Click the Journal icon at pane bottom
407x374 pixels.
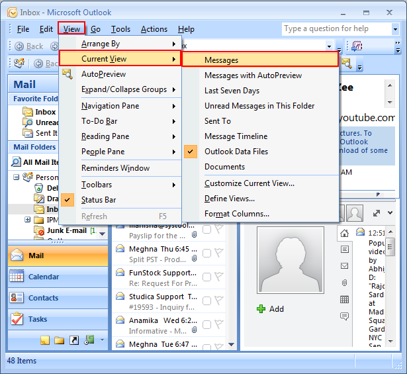[89, 340]
